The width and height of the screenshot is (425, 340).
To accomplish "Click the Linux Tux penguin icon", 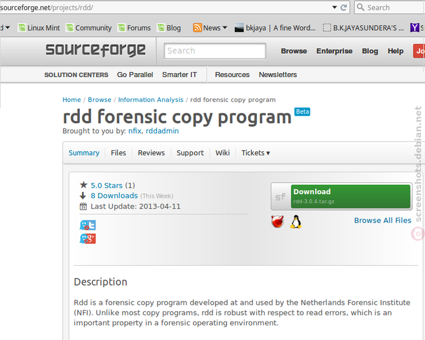I will point(296,222).
